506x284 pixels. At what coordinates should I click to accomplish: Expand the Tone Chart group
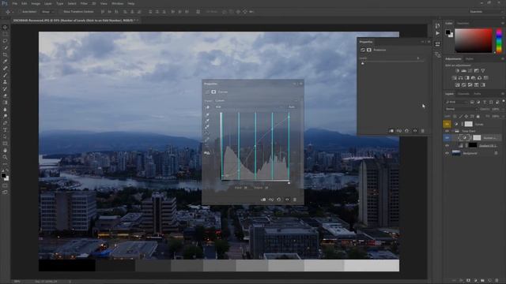pos(451,131)
